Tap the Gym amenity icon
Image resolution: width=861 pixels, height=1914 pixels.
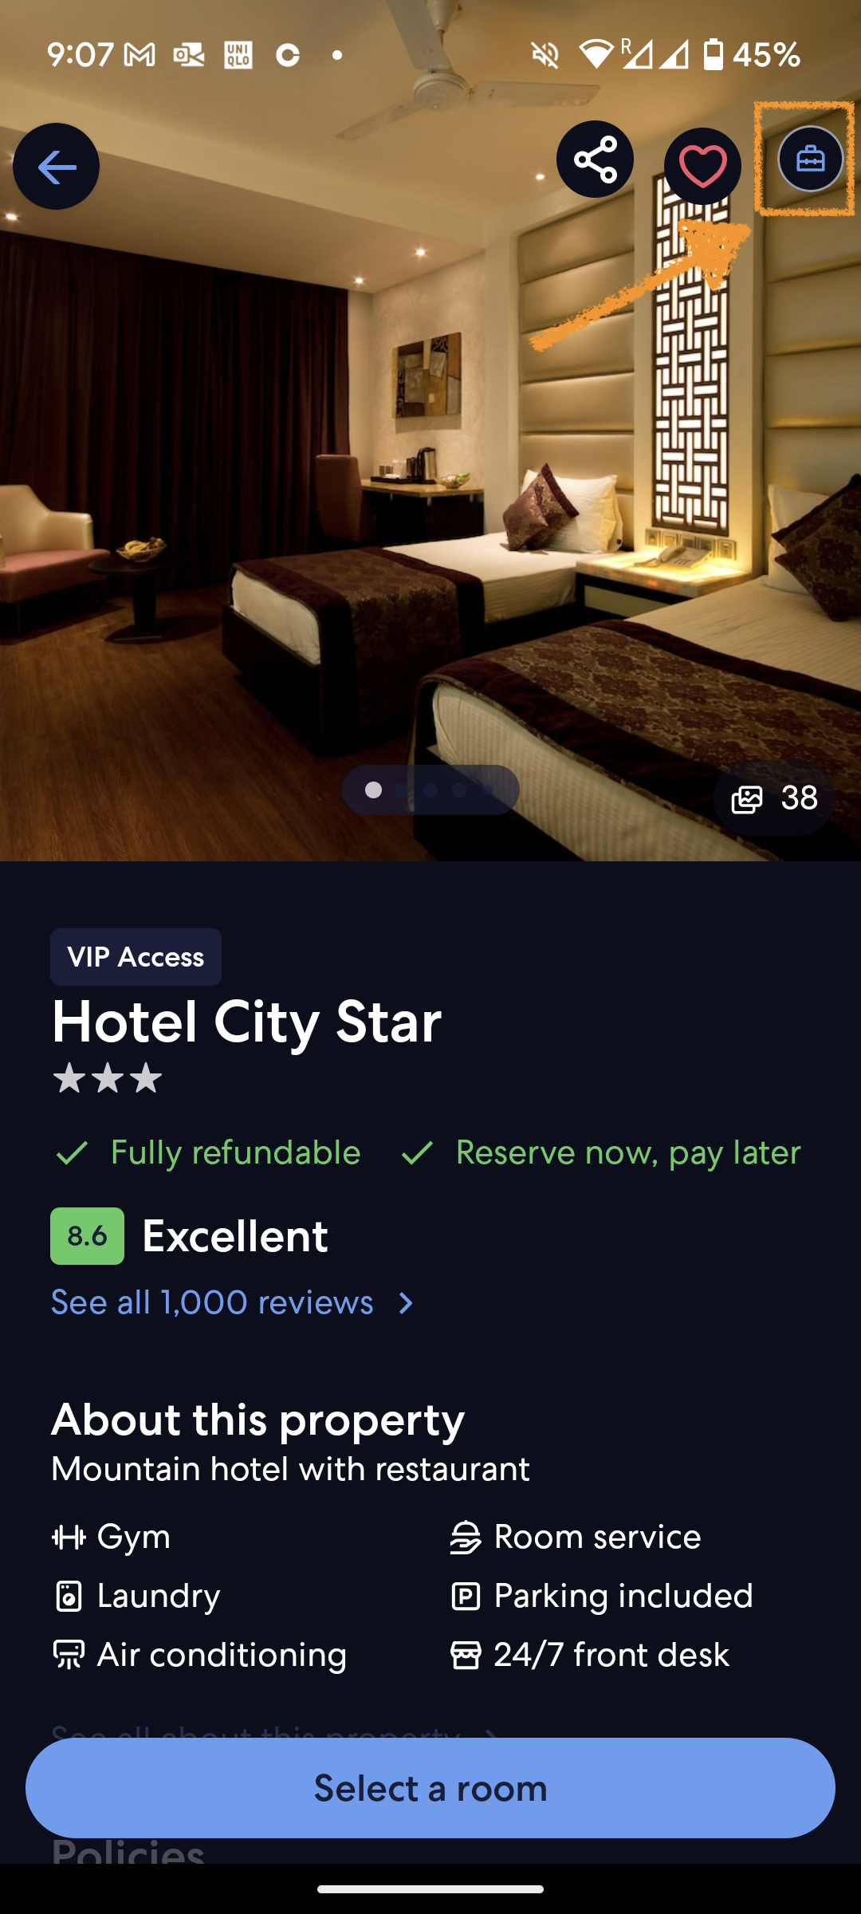[x=69, y=1537]
